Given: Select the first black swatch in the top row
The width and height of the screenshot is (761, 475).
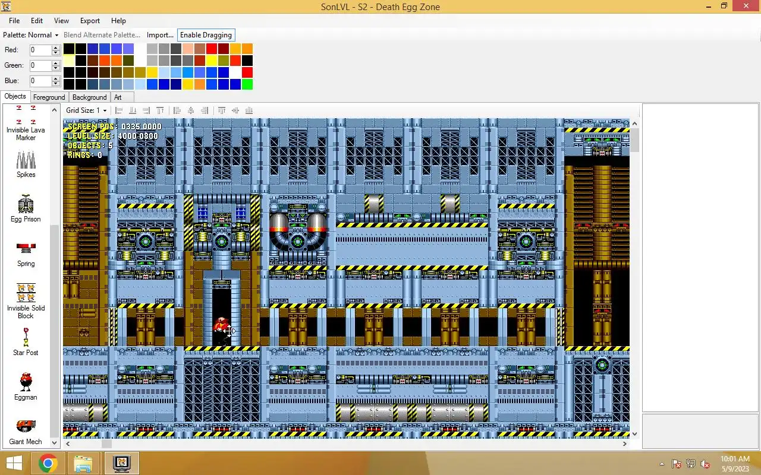Looking at the screenshot, I should tap(69, 49).
